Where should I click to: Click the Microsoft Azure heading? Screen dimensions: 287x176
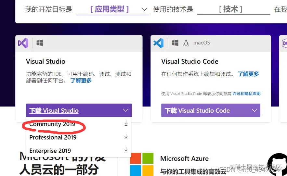(185, 158)
